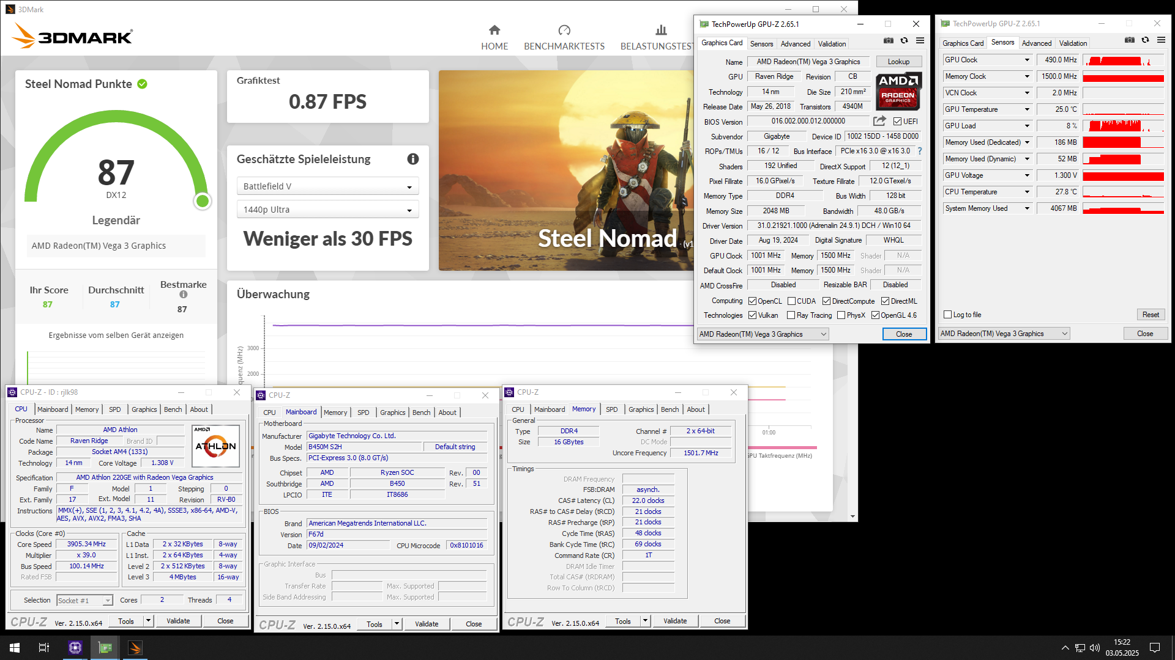Click the 3DMark scrollbar down arrow
This screenshot has width=1175, height=660.
click(852, 516)
